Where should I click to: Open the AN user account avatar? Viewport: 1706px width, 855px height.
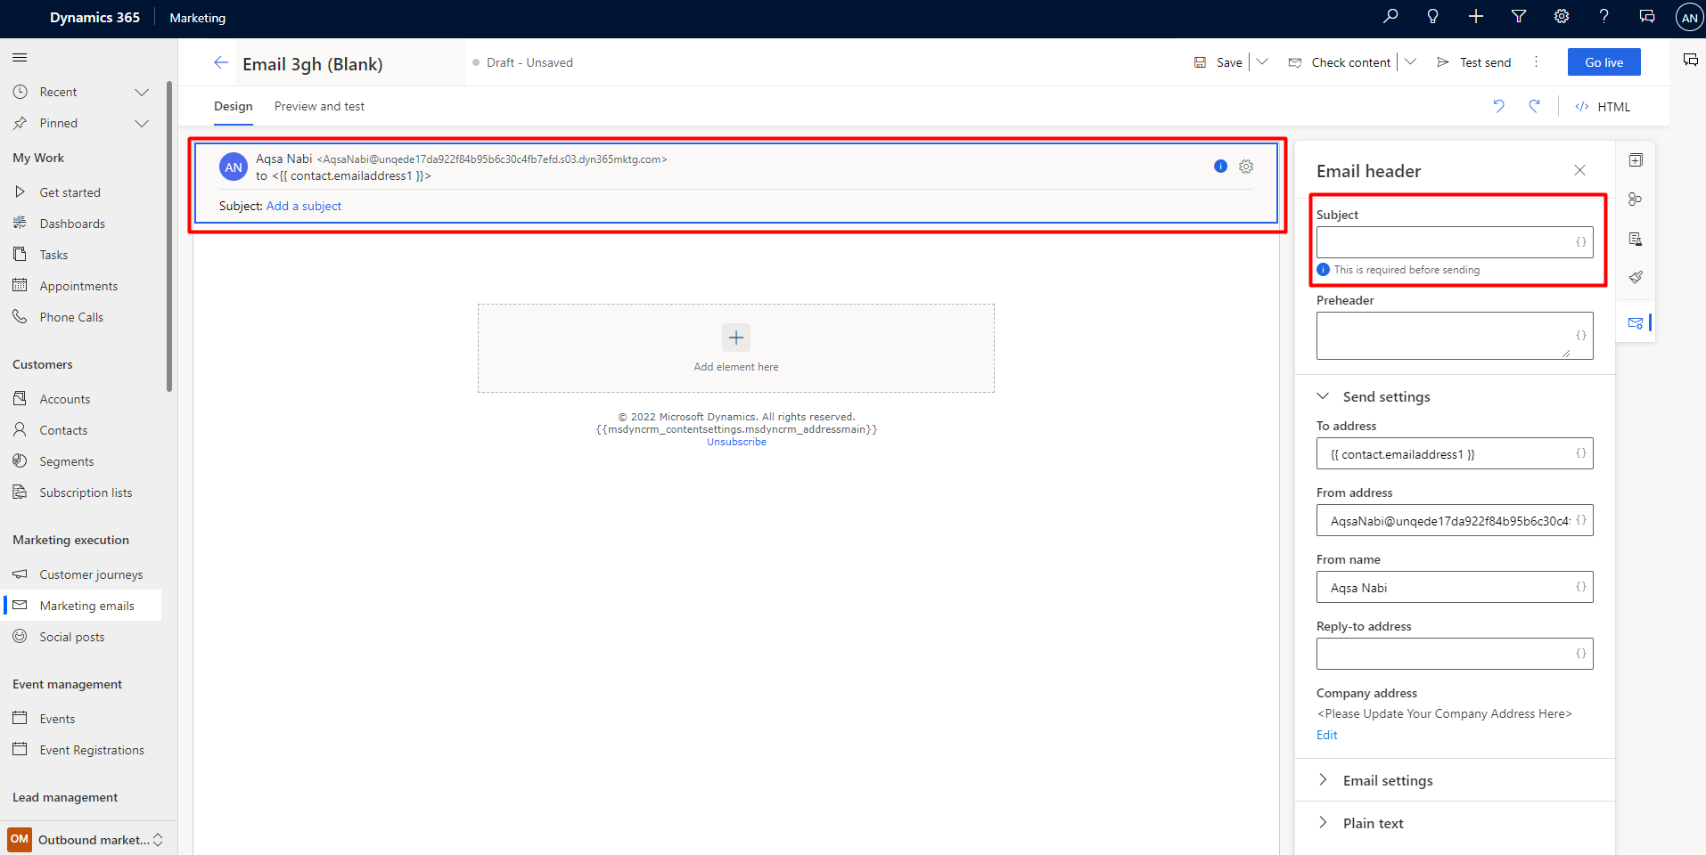(x=1689, y=17)
